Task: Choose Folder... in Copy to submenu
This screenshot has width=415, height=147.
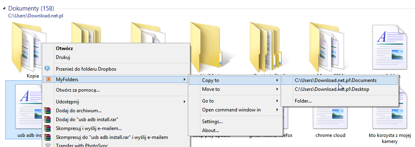Action: pos(340,101)
